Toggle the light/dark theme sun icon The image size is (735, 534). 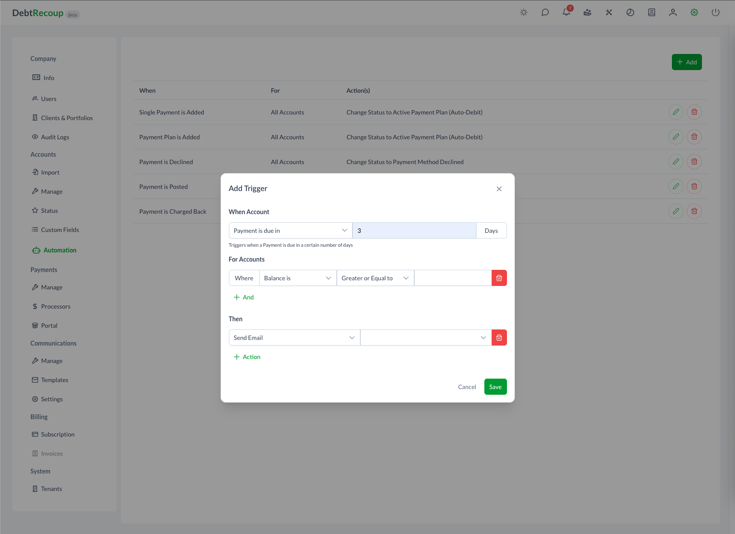tap(524, 13)
